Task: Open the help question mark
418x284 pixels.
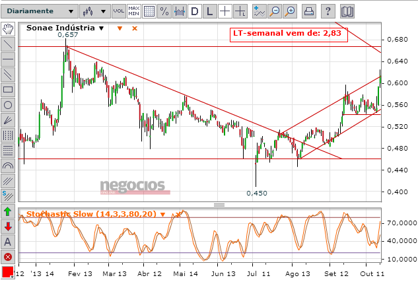Action: click(x=328, y=11)
